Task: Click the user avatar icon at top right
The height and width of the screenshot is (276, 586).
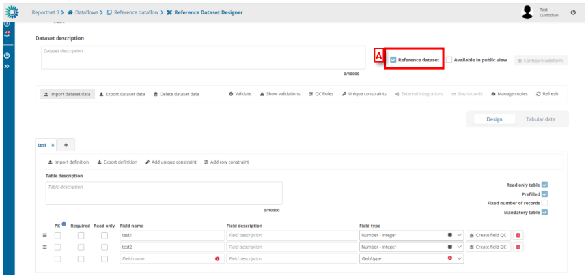Action: point(527,12)
